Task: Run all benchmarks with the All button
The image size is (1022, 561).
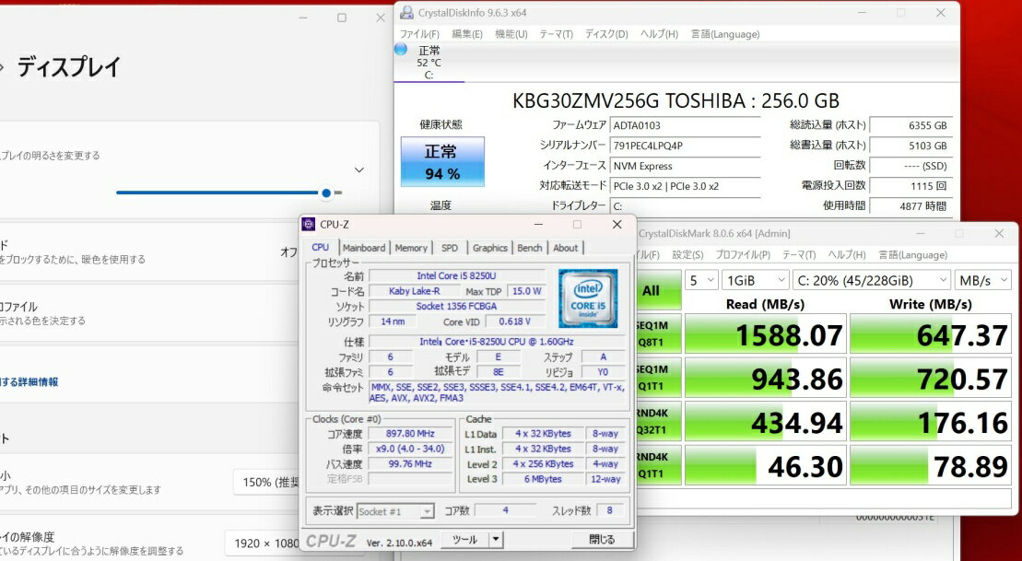Action: click(x=652, y=291)
